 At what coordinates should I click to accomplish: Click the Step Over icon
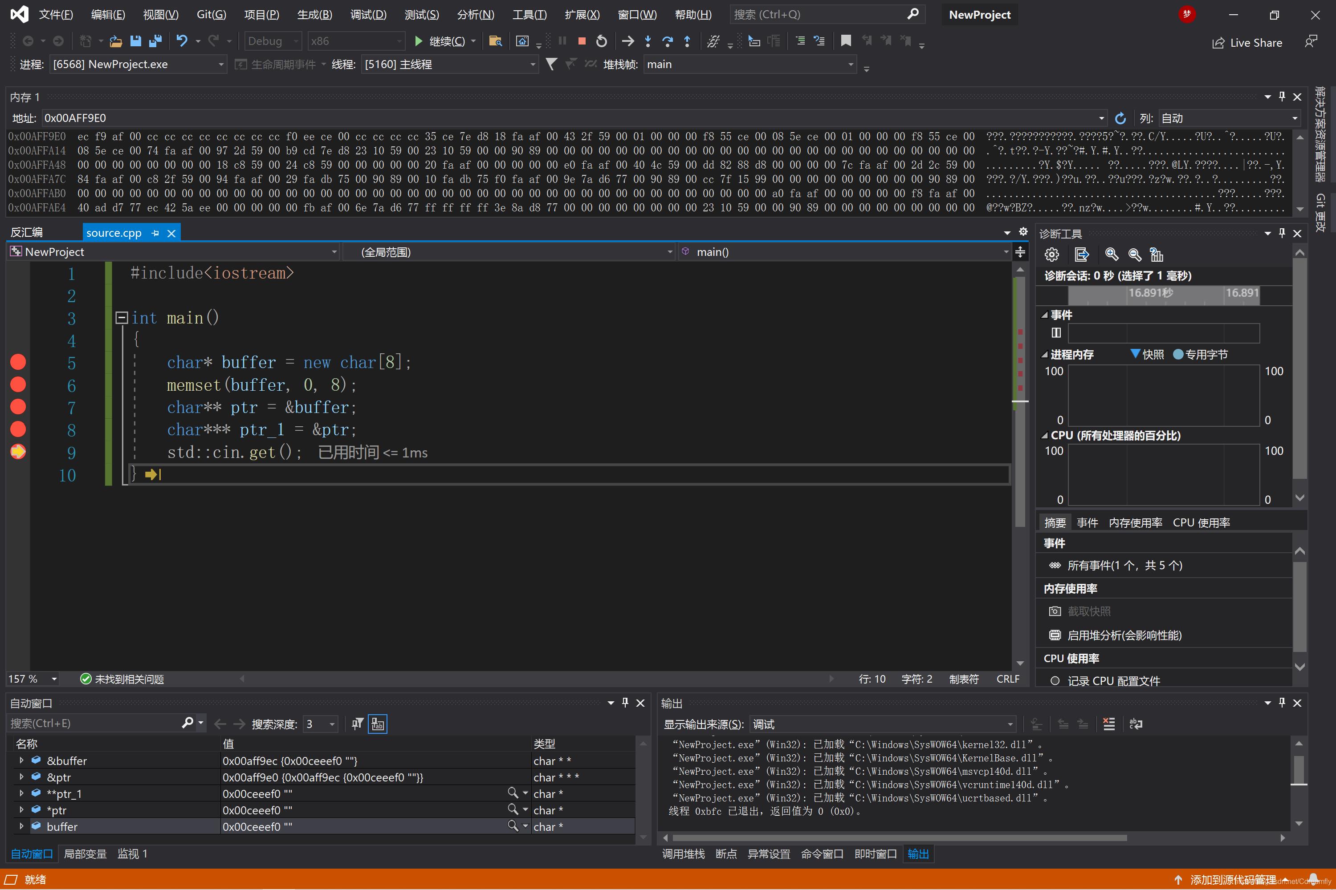[x=668, y=41]
